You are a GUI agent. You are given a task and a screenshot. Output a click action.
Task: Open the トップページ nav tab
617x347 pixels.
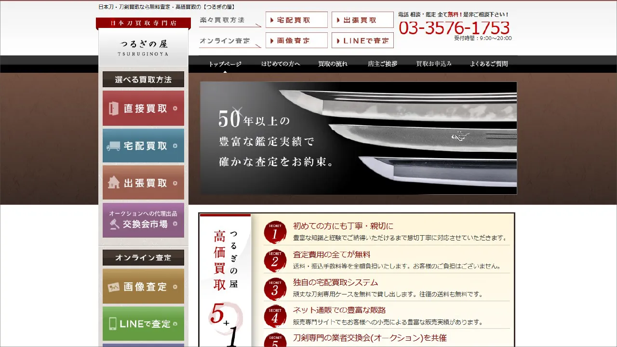click(x=225, y=64)
